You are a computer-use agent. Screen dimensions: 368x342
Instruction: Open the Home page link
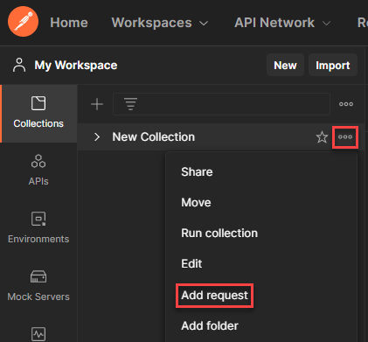tap(69, 23)
